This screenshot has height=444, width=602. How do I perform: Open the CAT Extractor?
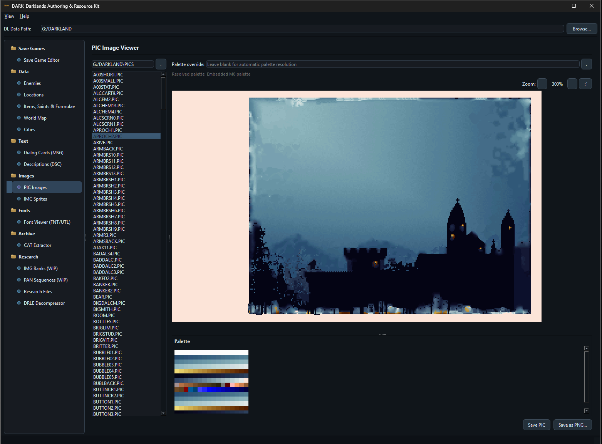37,245
